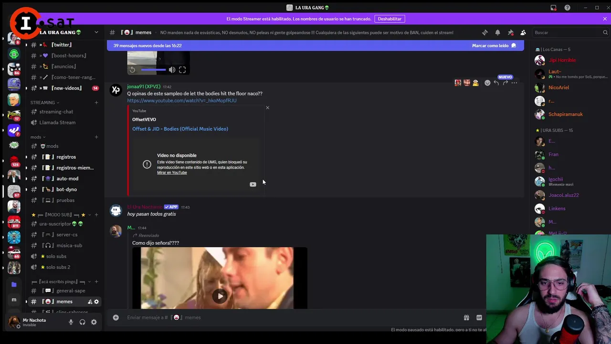Open more options ellipsis on jonaa91 message
The width and height of the screenshot is (611, 344).
click(514, 83)
